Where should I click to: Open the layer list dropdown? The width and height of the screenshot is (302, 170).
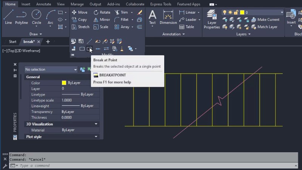pyautogui.click(x=282, y=12)
